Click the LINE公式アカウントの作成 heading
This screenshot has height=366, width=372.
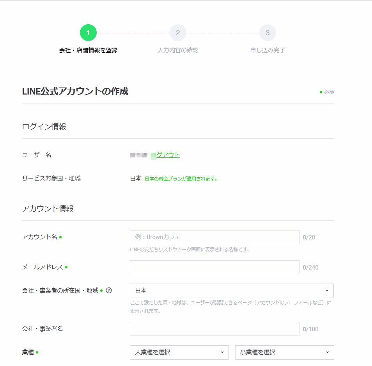75,91
